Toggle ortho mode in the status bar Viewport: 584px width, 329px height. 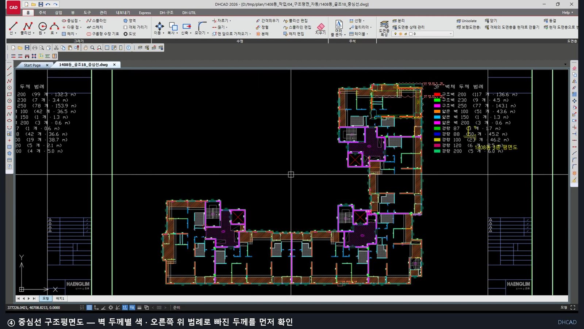click(96, 307)
